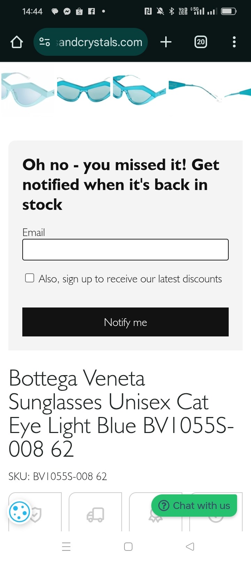This screenshot has height=562, width=251.
Task: Select the angled-view sunglasses thumbnail
Action: pyautogui.click(x=139, y=90)
